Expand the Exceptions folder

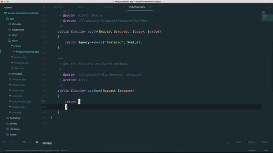click(16, 30)
